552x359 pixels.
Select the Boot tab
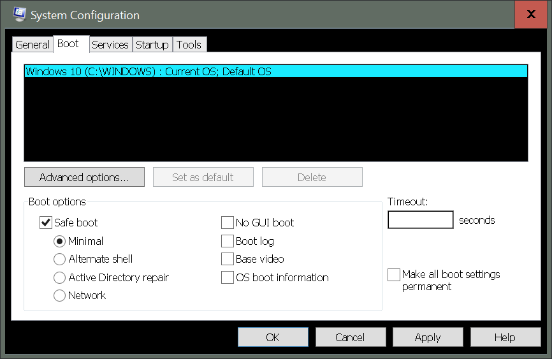[71, 44]
